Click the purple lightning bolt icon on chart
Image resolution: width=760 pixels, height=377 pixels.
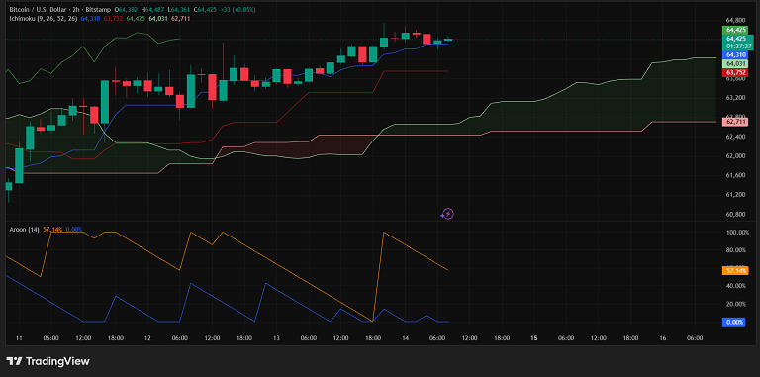[447, 214]
